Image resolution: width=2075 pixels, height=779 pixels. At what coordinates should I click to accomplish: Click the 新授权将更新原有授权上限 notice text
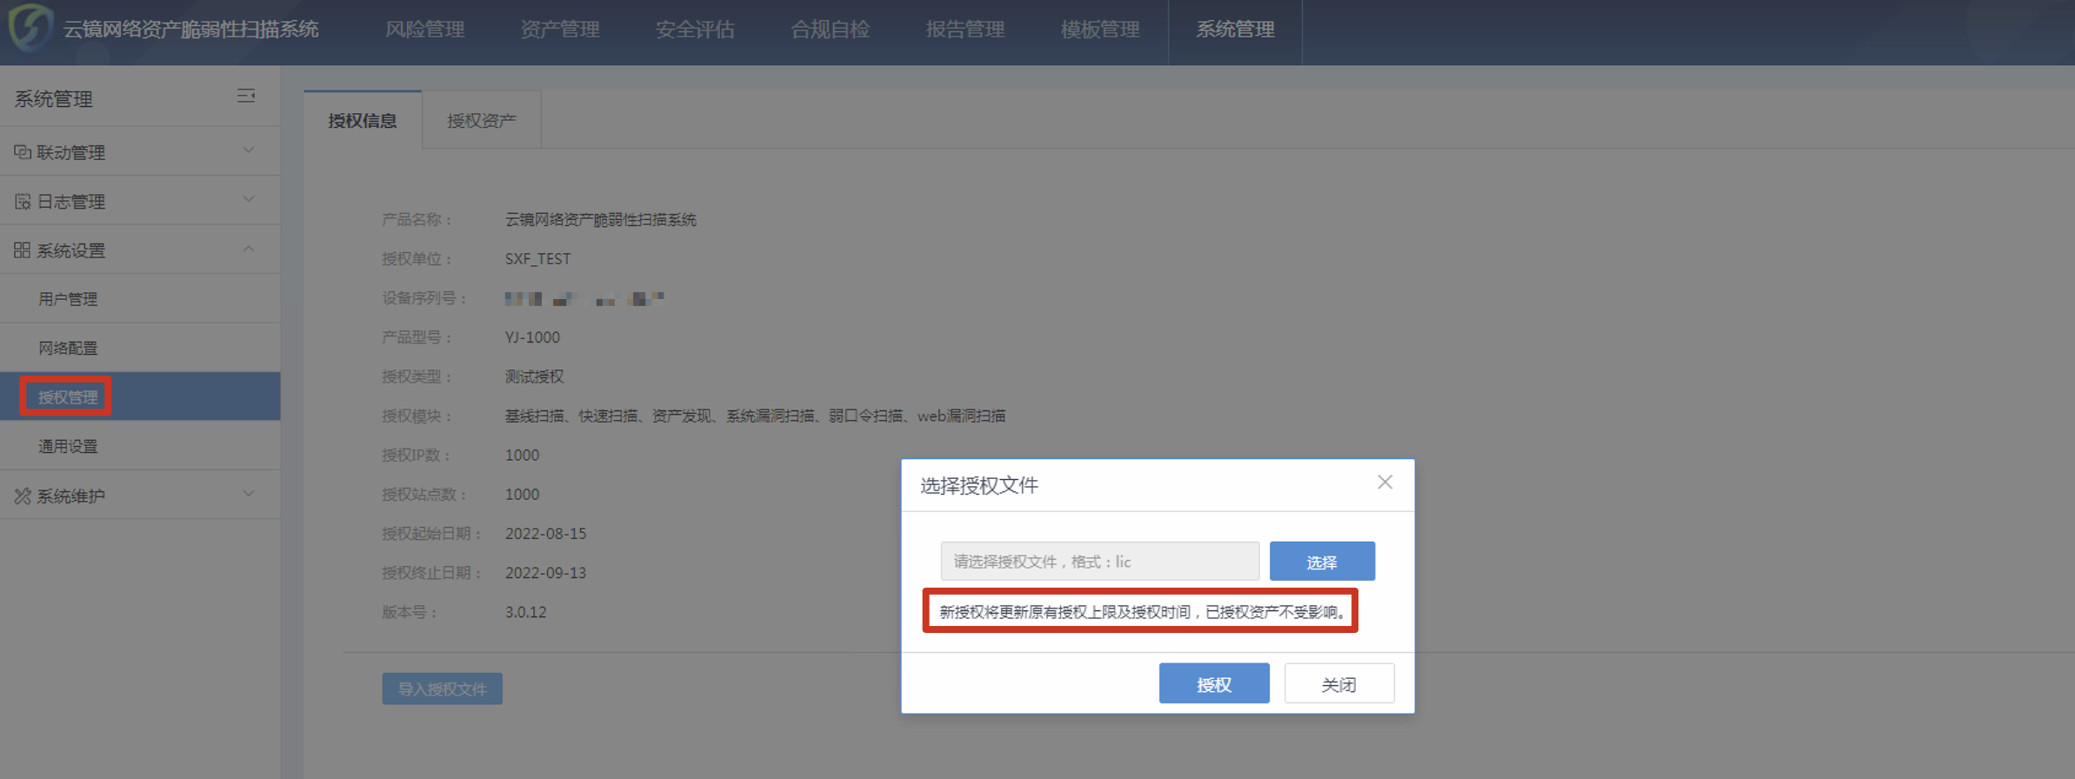click(1143, 612)
